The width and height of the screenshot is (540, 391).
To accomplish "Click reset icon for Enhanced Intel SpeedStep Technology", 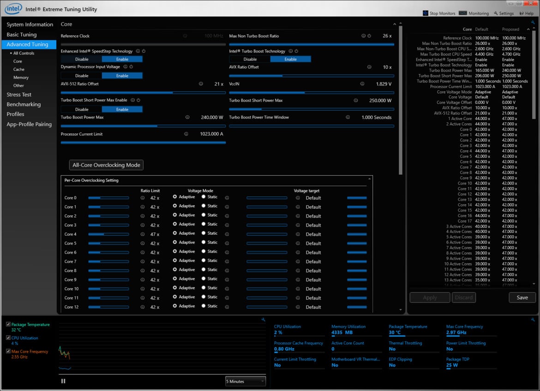I will click(144, 51).
